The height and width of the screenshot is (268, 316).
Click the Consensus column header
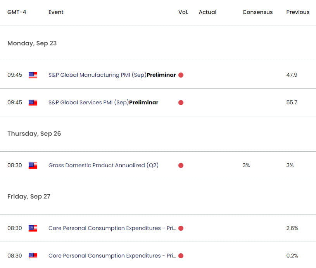click(x=257, y=12)
